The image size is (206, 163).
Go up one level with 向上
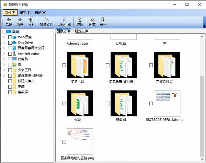point(31,20)
